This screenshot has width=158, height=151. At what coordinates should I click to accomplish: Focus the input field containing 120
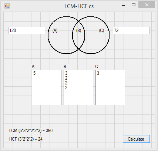pyautogui.click(x=27, y=30)
